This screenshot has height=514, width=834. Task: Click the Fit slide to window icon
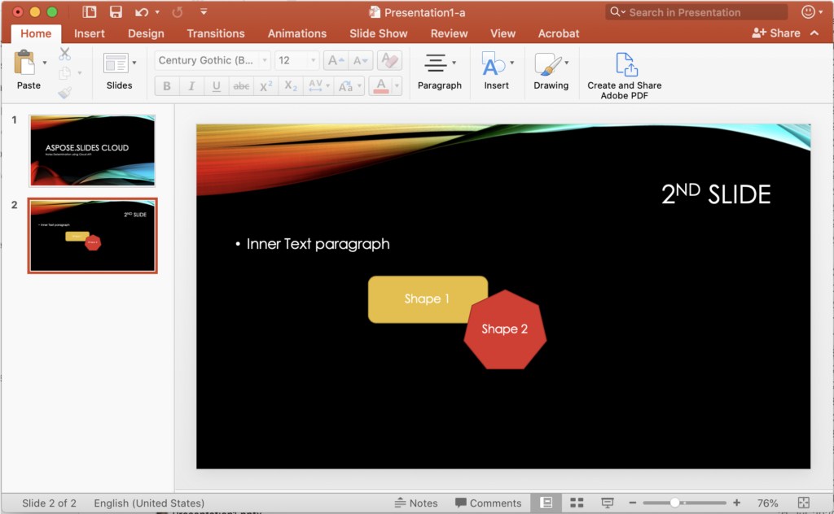click(x=804, y=503)
